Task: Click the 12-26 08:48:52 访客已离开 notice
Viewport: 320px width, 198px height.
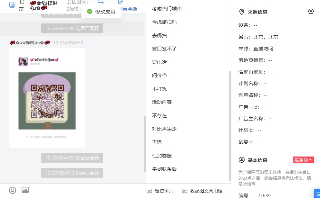Action: click(x=72, y=158)
